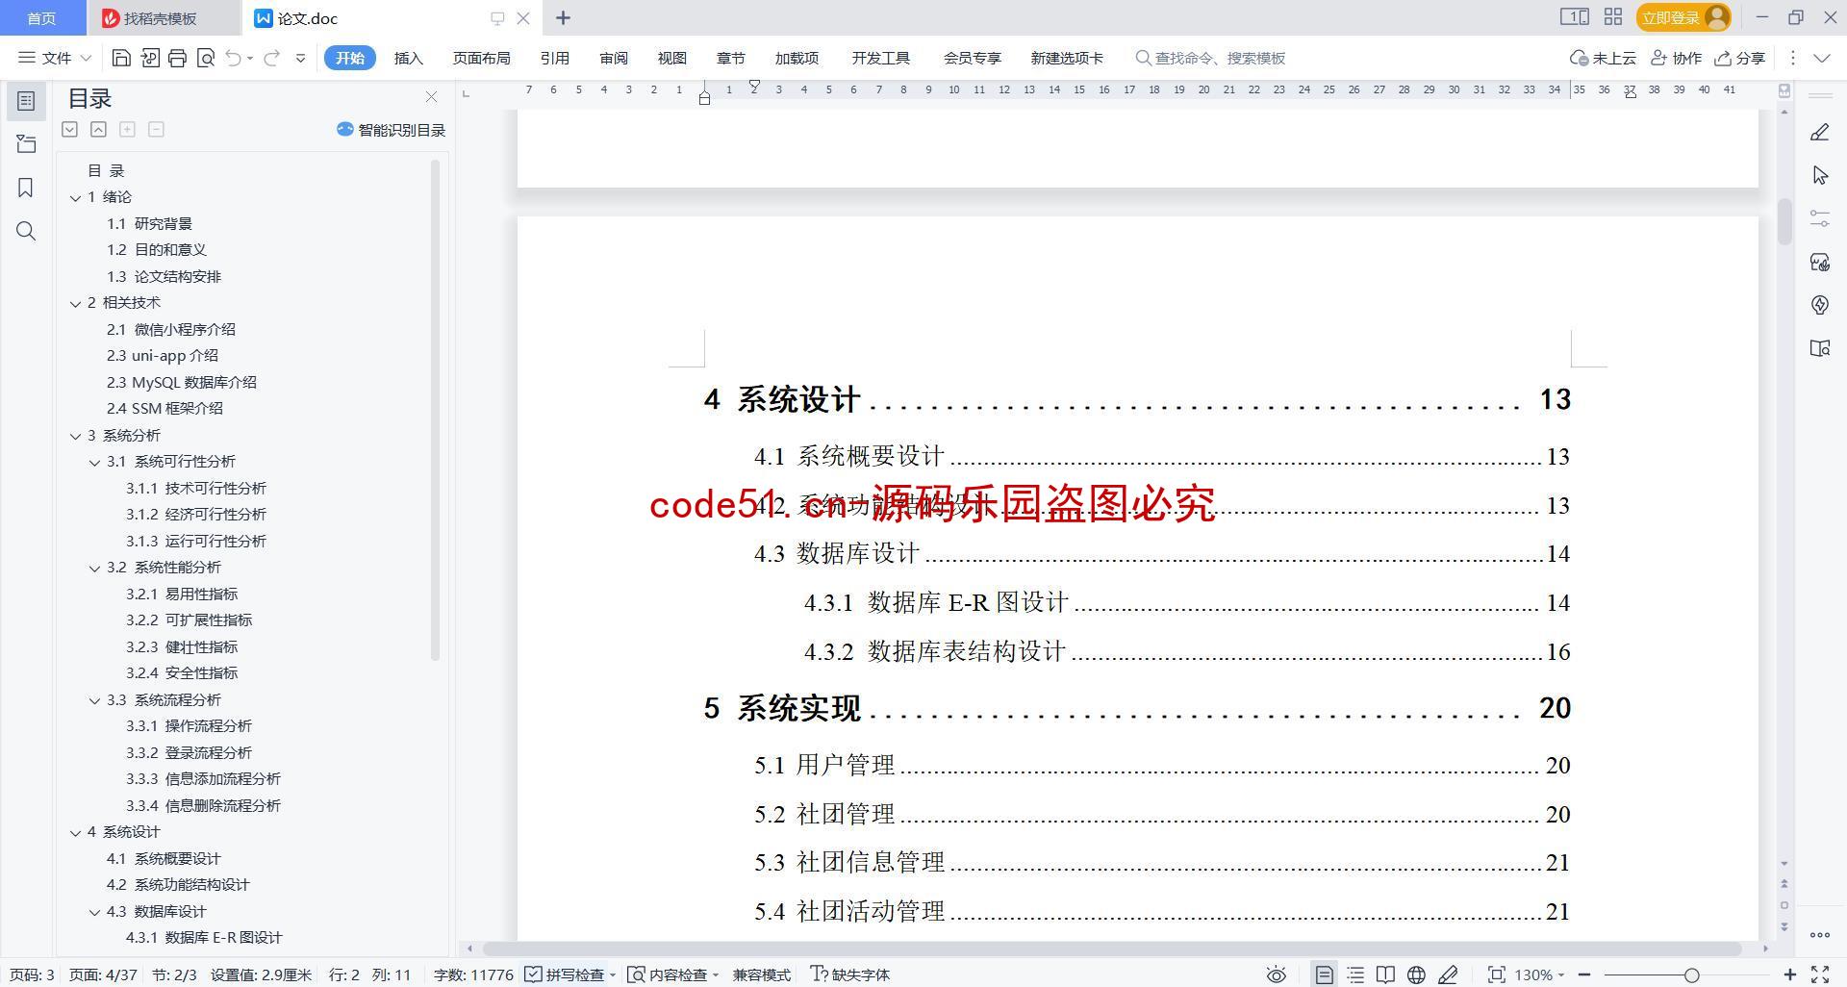Collapse all headings in the outline pane
Screen dimensions: 1847x987
98,129
